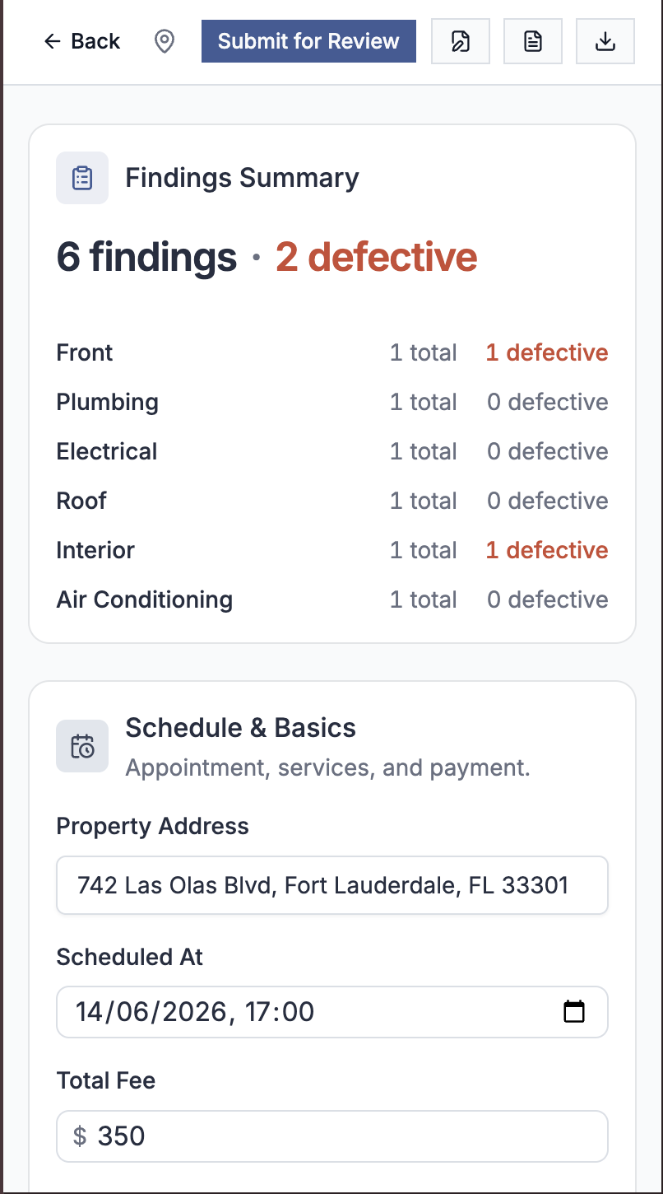663x1194 pixels.
Task: Click the back arrow icon
Action: (x=53, y=41)
